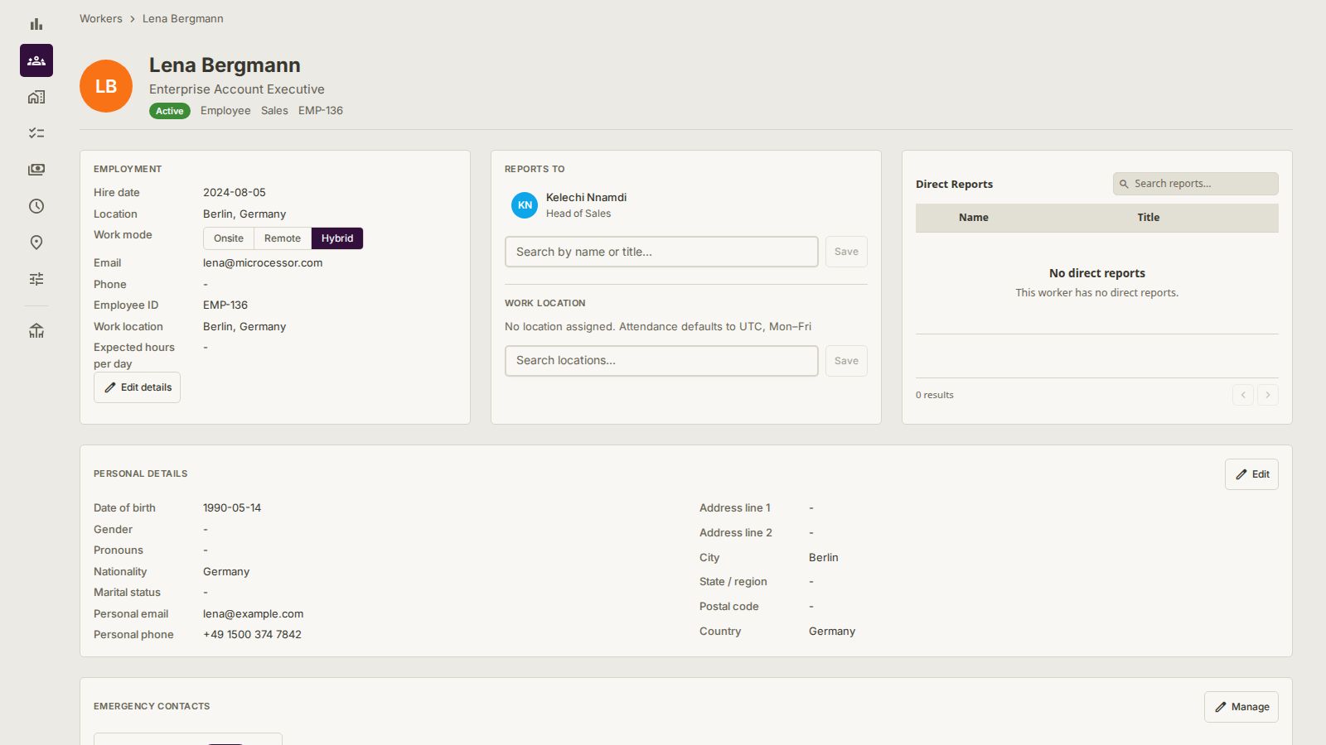
Task: Open the buildings organization icon in sidebar
Action: [x=36, y=97]
